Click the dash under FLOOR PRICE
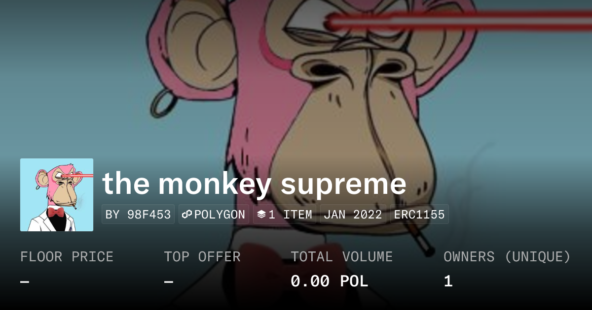592x310 pixels. click(x=25, y=282)
